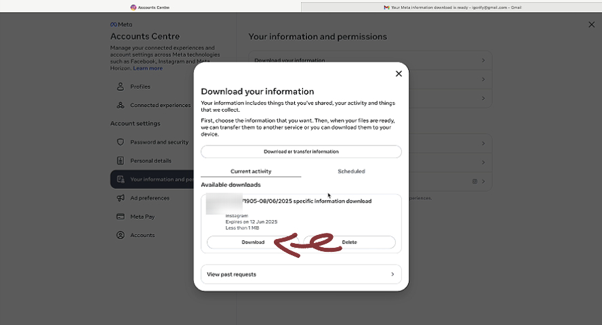Click the Instagram icon in background row
602x325 pixels.
click(x=475, y=181)
